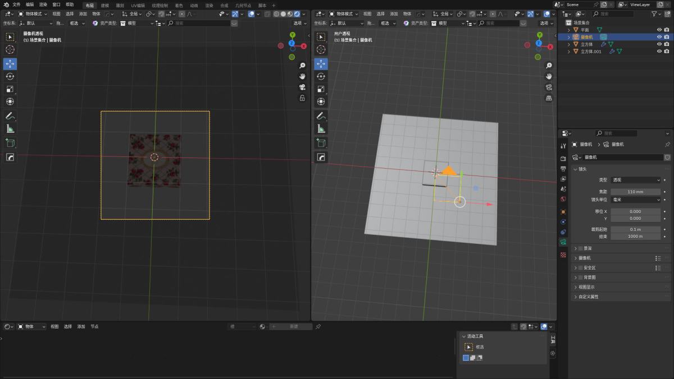Choose the Measure tool in left viewport

10,129
